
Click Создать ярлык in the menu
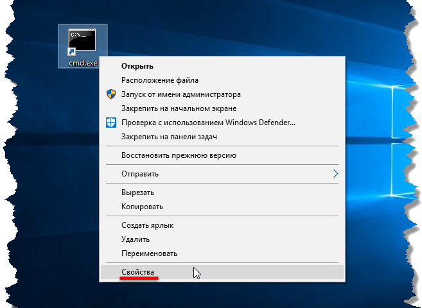(222, 225)
